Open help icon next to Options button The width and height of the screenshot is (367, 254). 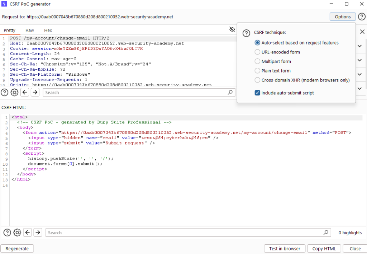point(362,17)
